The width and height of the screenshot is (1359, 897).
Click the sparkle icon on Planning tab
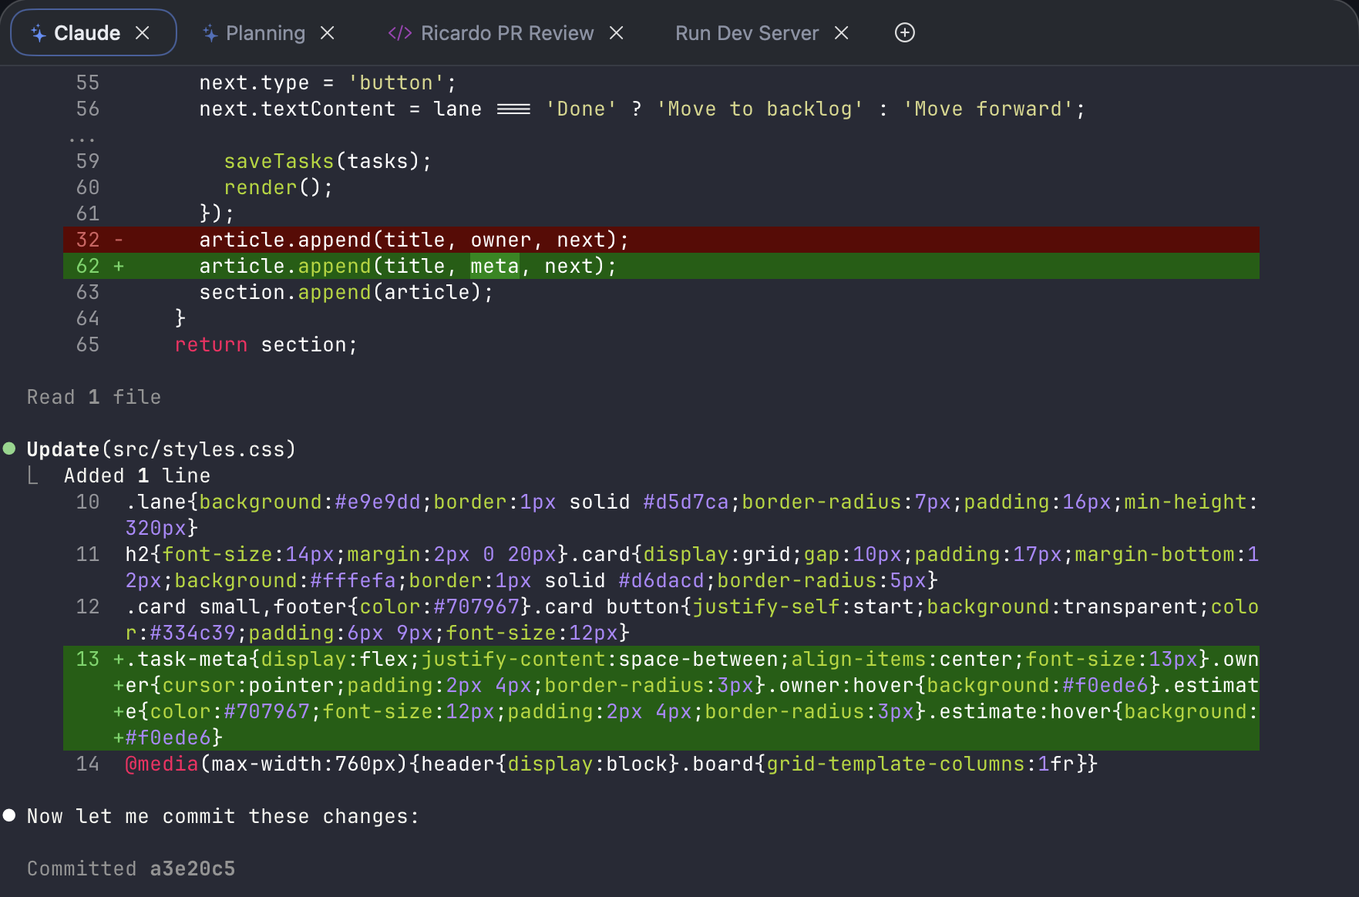[x=210, y=33]
